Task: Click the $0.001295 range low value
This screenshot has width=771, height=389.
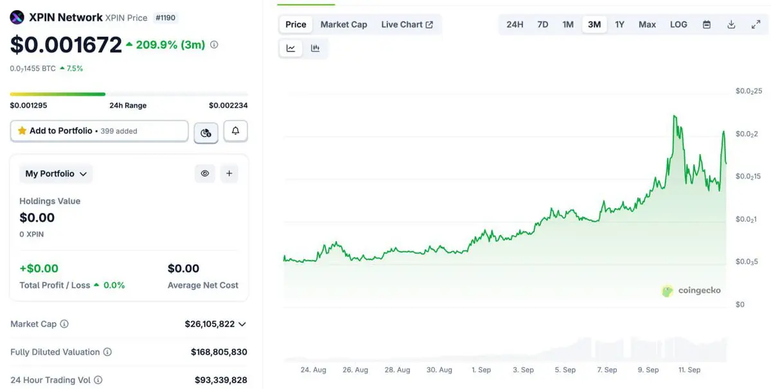Action: pyautogui.click(x=28, y=105)
